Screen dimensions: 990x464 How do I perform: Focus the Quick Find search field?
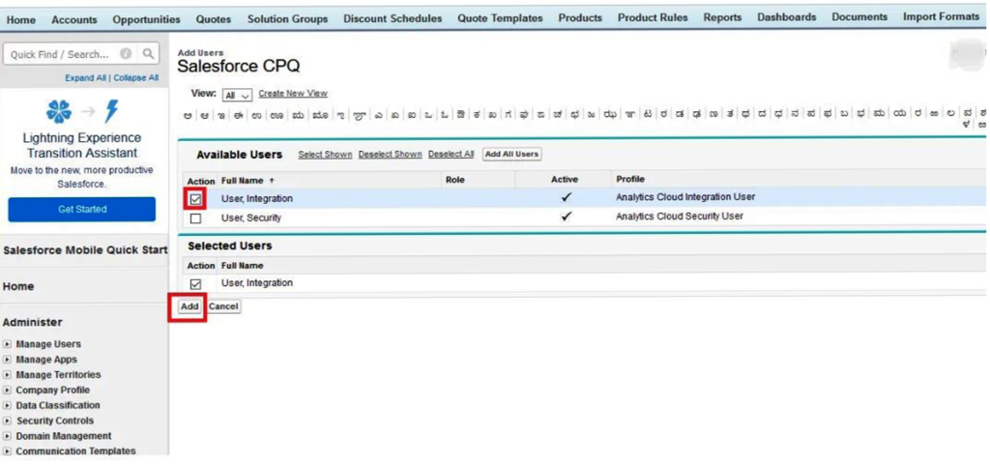coord(61,54)
